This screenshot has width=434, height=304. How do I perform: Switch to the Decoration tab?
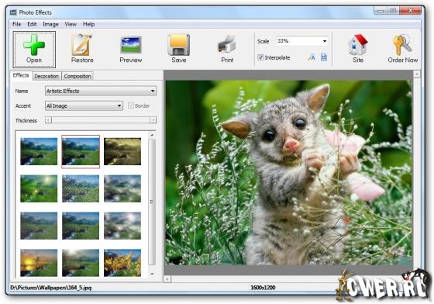click(x=46, y=76)
